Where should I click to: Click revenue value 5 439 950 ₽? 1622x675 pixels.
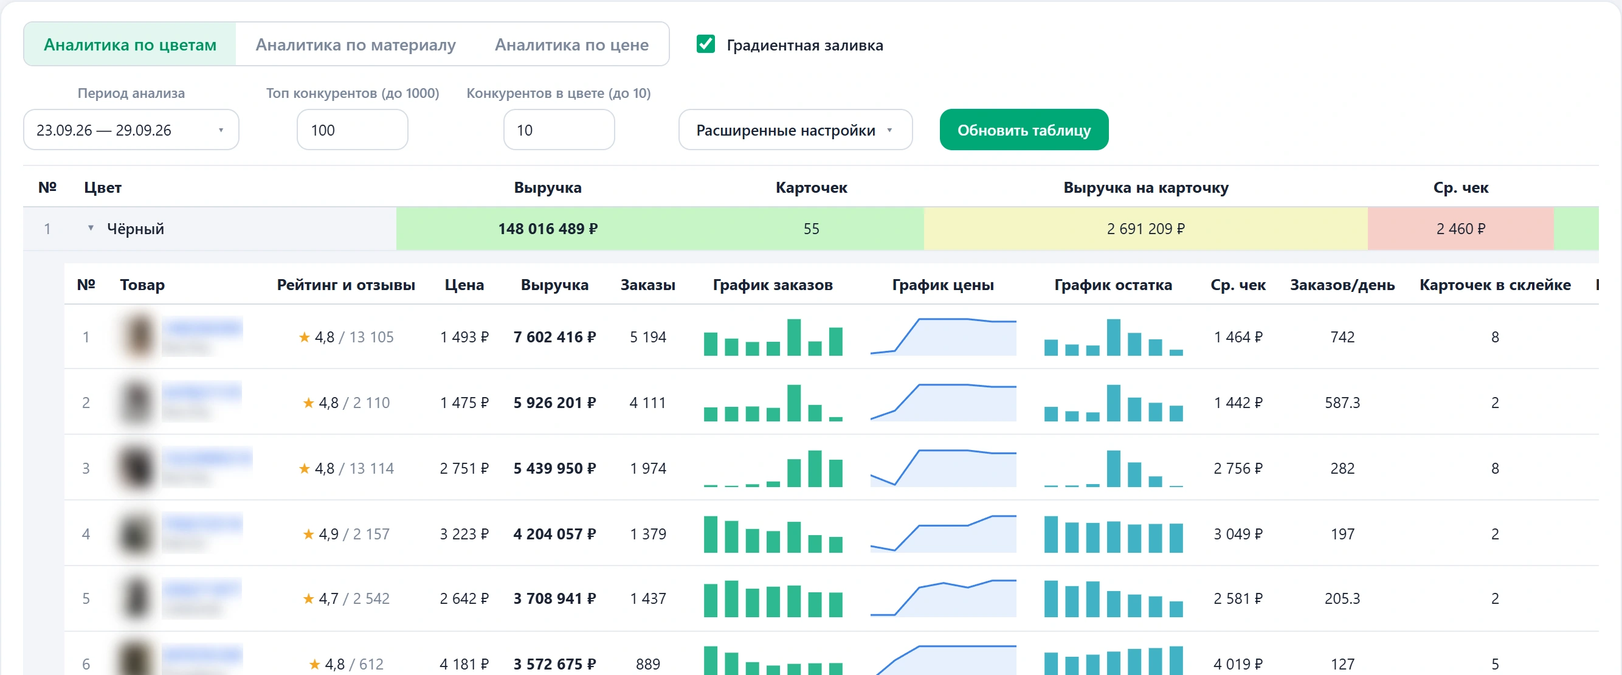pyautogui.click(x=554, y=468)
